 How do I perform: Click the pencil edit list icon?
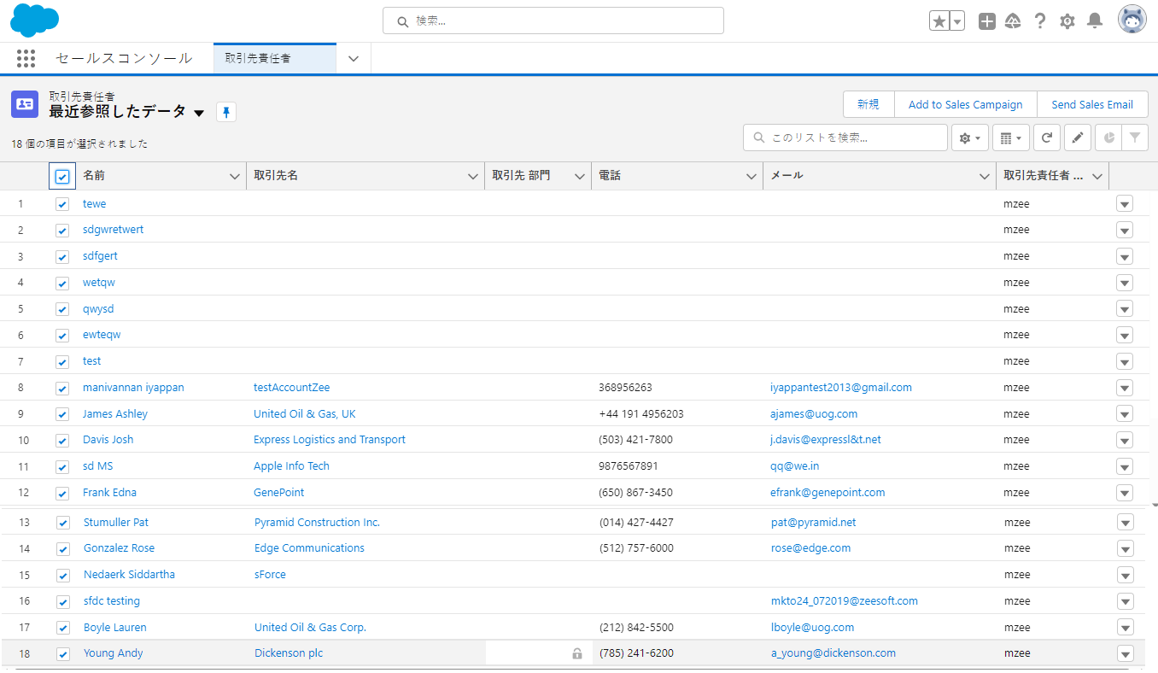pyautogui.click(x=1078, y=138)
